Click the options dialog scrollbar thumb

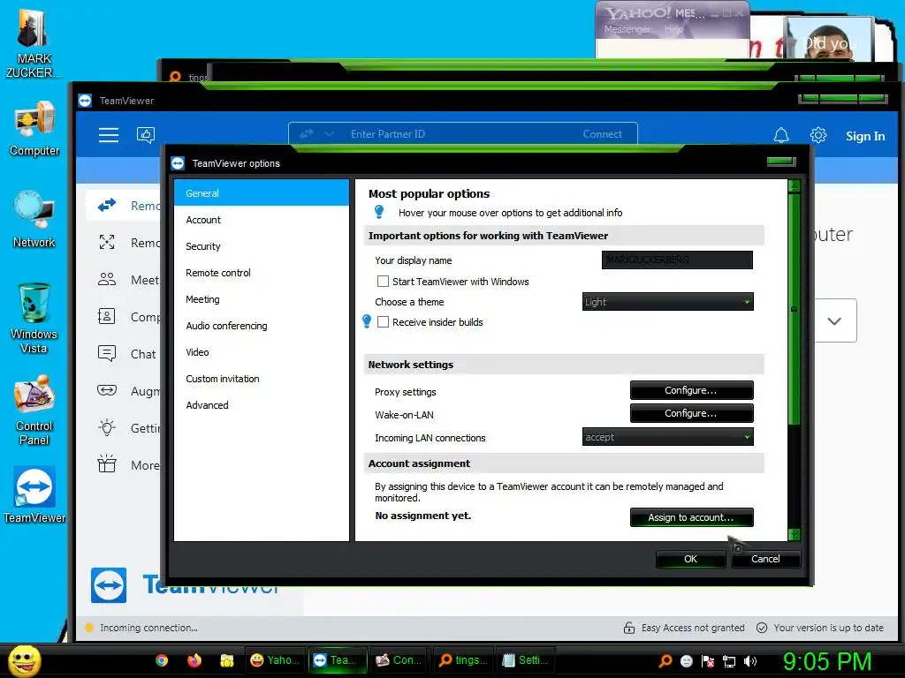click(x=795, y=309)
